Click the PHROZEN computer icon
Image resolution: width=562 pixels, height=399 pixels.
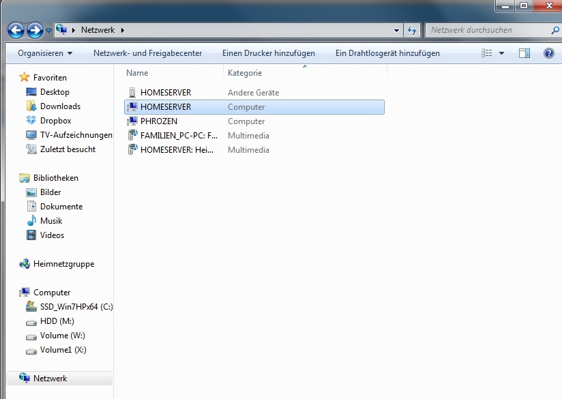[132, 121]
